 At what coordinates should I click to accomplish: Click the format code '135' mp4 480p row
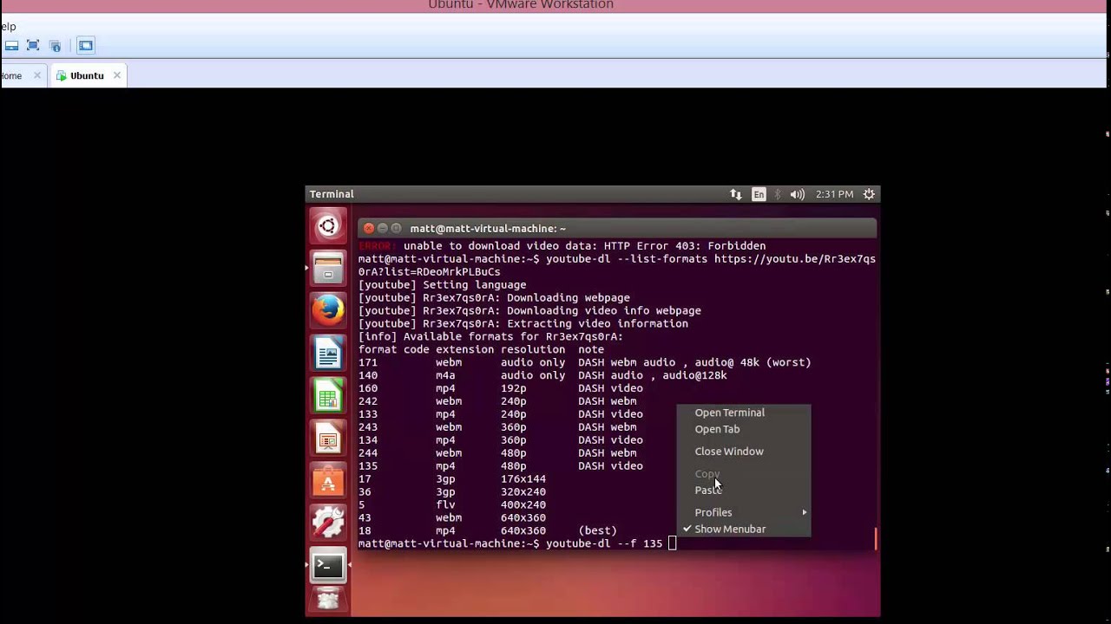coord(501,466)
